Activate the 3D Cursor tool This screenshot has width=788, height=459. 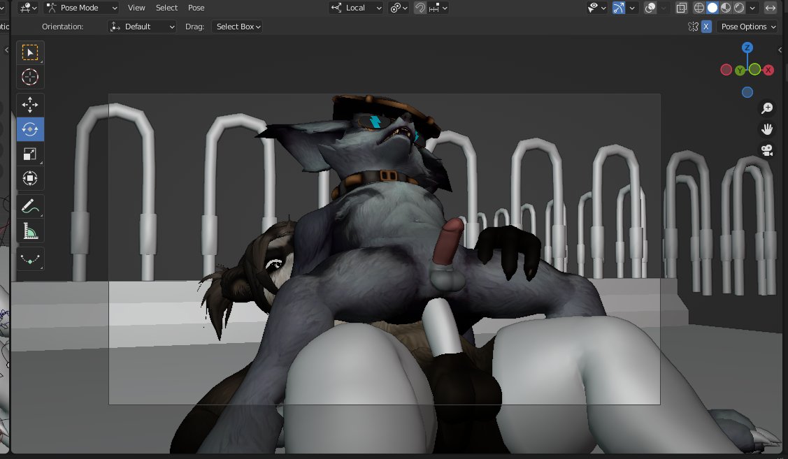30,77
